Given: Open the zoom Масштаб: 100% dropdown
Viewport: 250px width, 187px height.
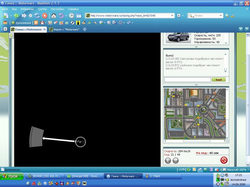Looking at the screenshot, I should tap(248, 170).
